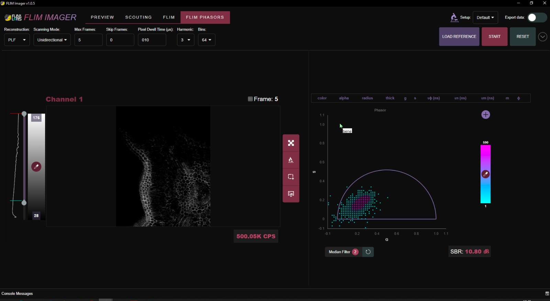Viewport: 550px width, 301px height.
Task: Expand the circular chevron next to RESET
Action: [x=542, y=37]
